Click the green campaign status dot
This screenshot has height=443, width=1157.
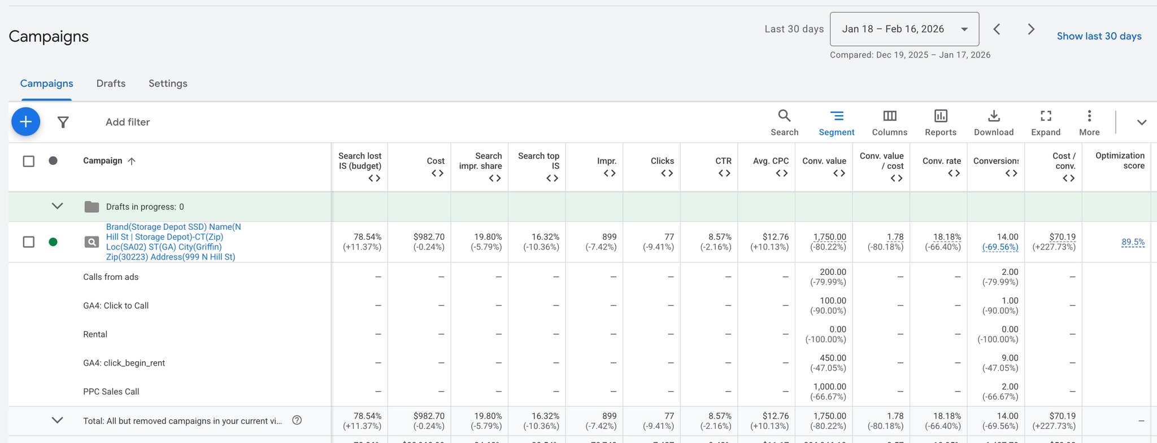coord(53,242)
